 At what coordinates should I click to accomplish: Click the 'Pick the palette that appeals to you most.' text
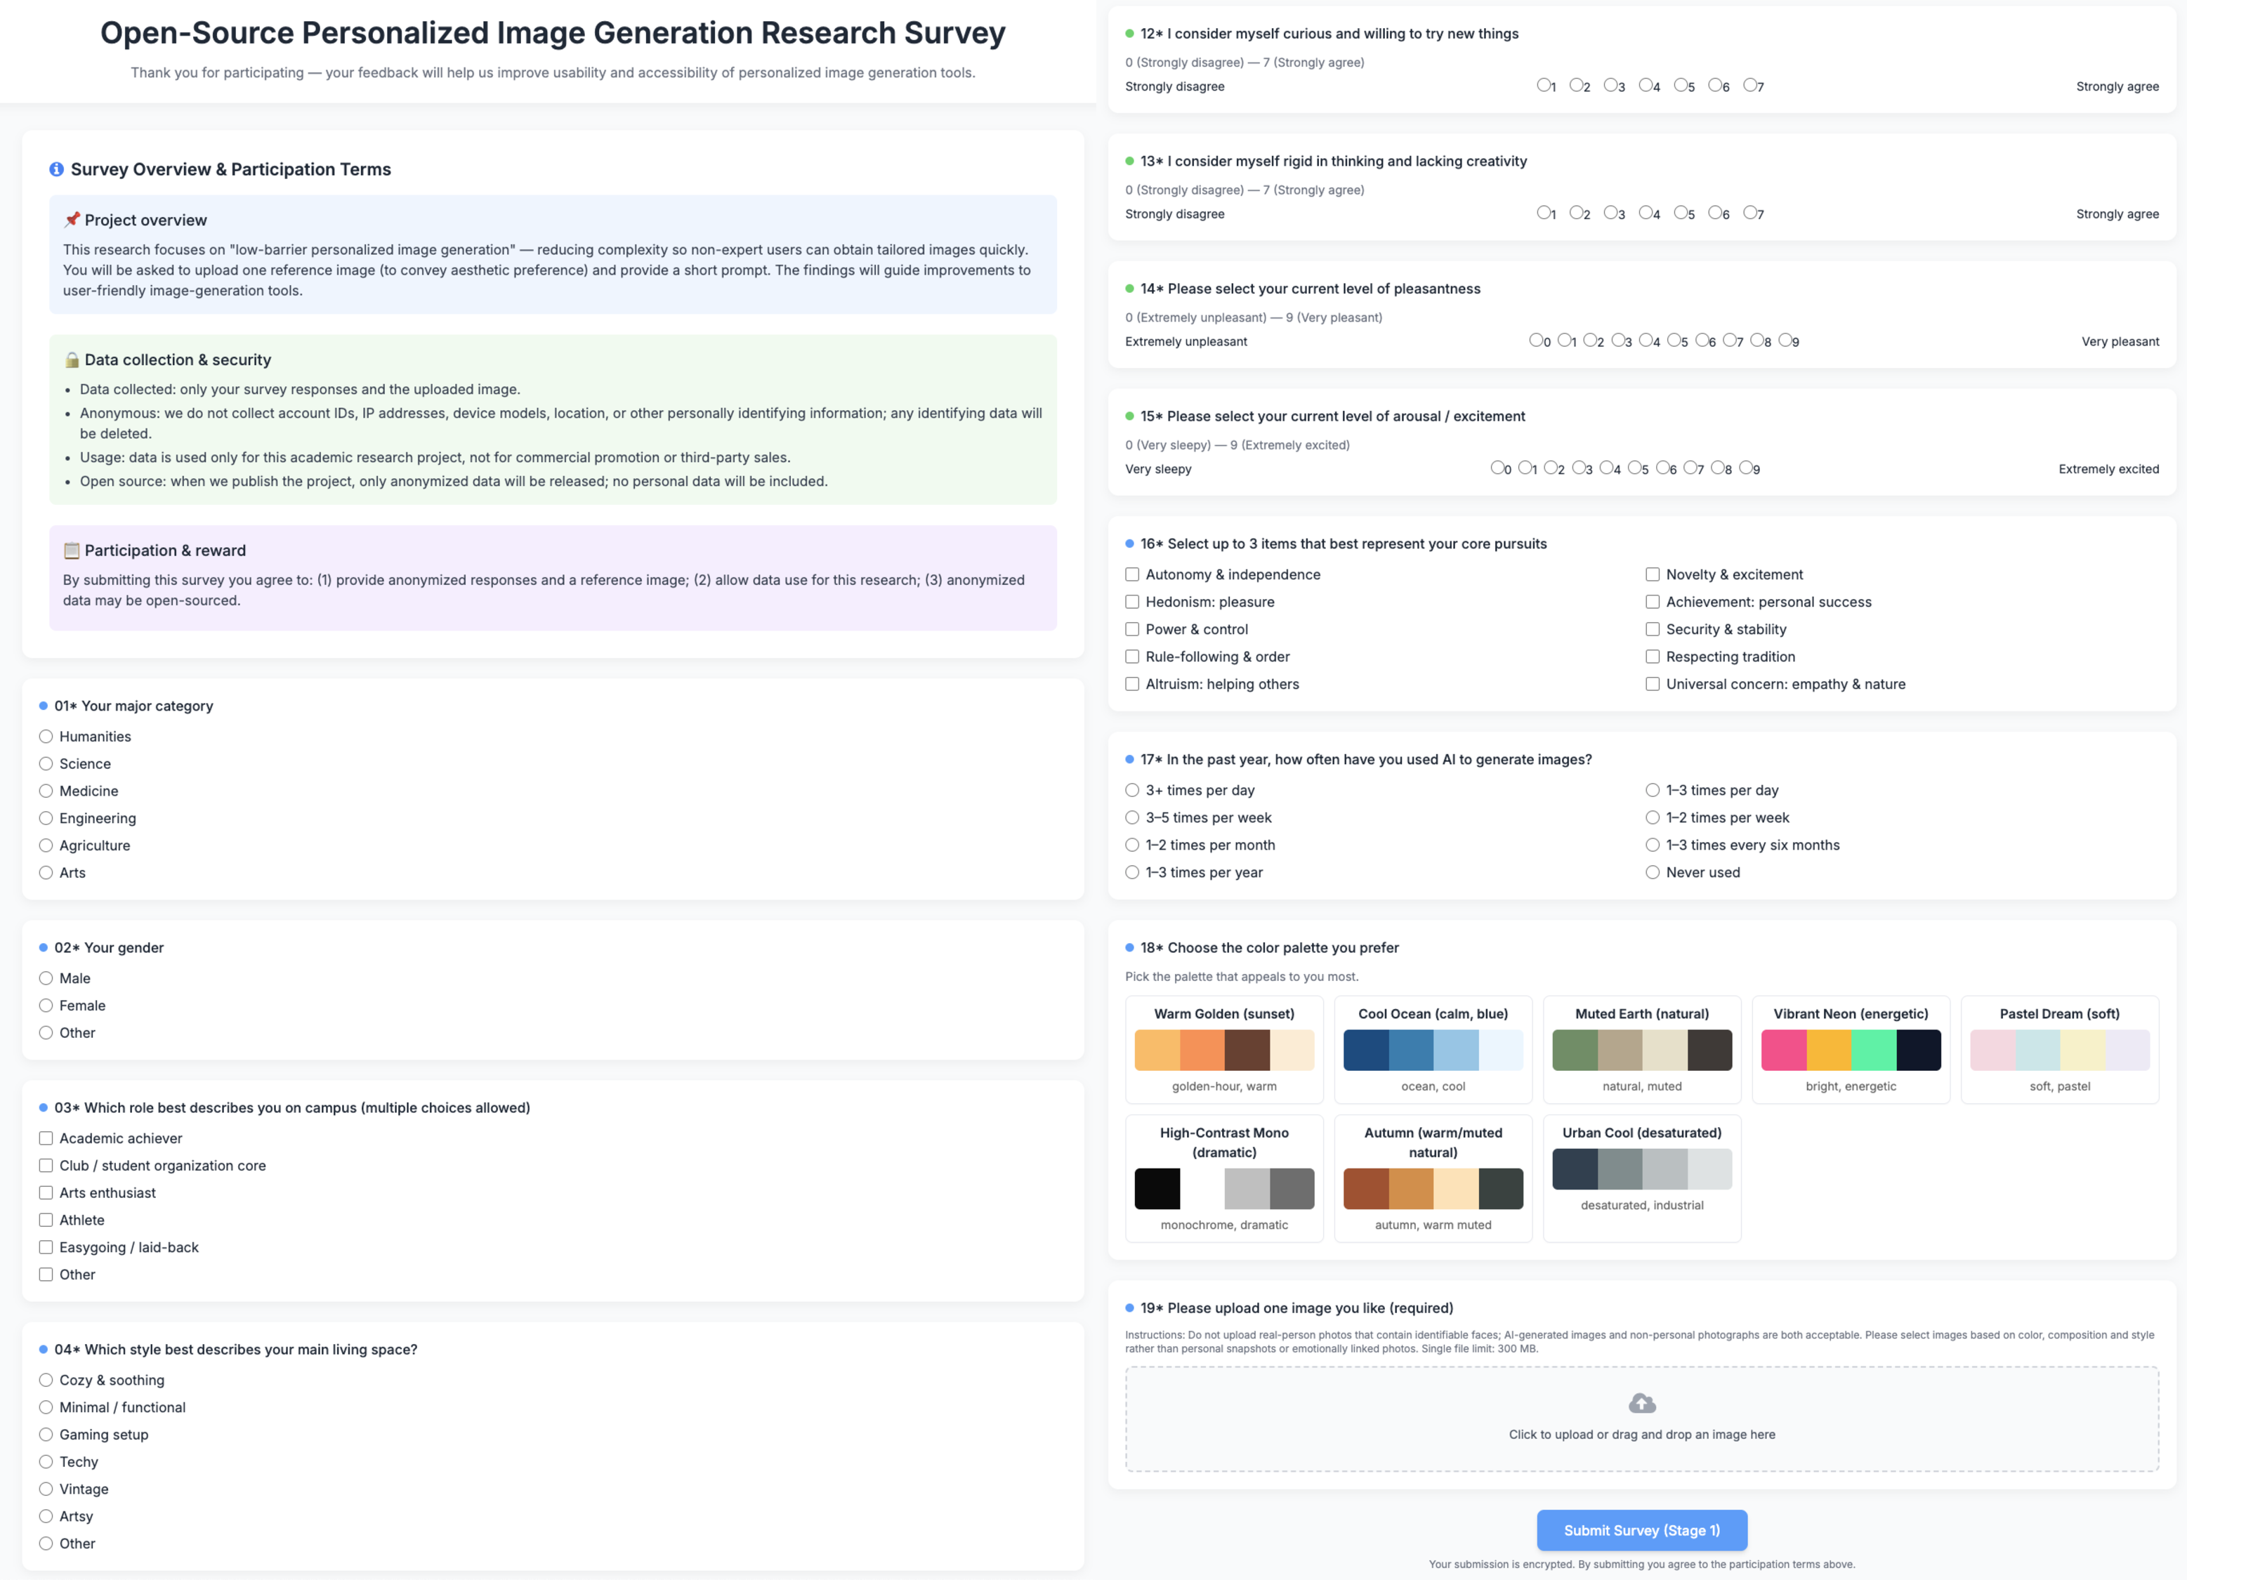pos(1242,976)
